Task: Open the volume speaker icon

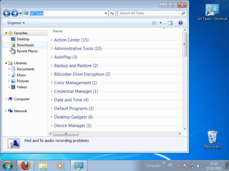Action: 199,166
